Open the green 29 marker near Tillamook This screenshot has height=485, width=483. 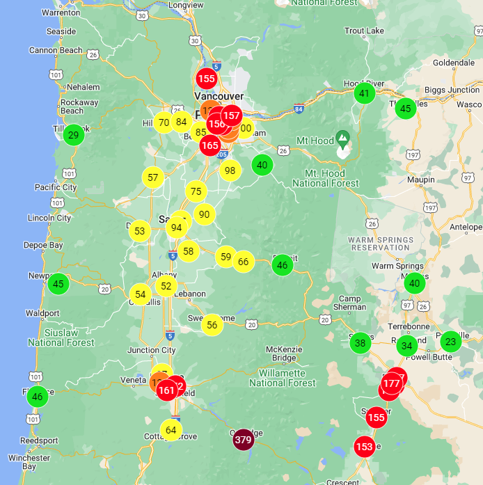coord(74,135)
